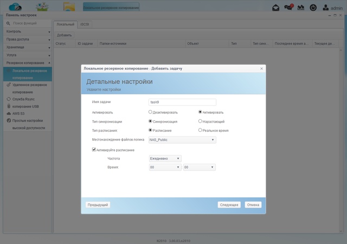Switch to the iSCSI tab

coord(85,24)
